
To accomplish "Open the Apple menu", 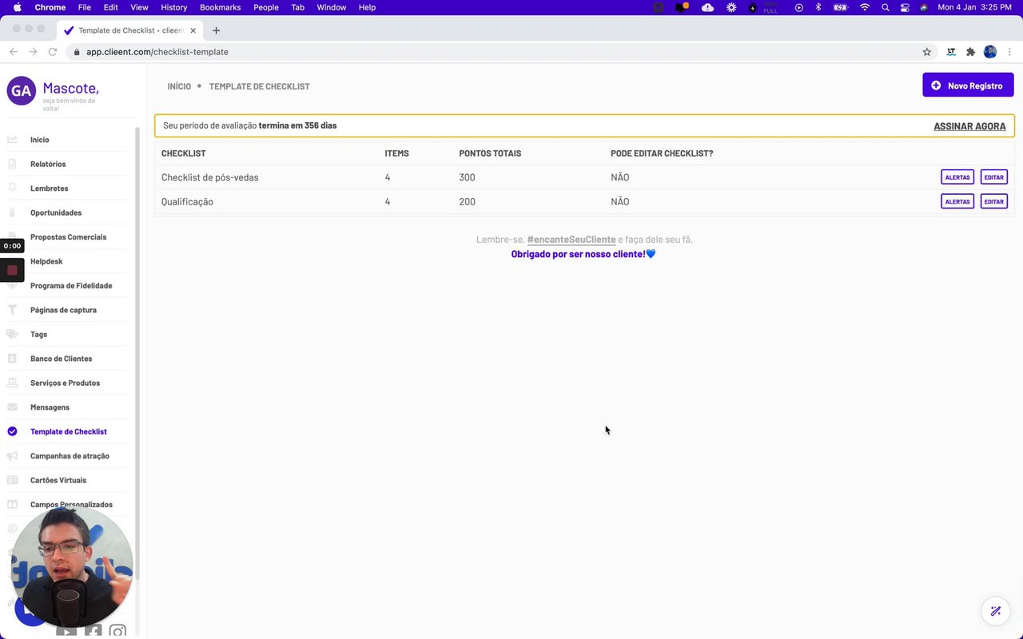I will (x=18, y=7).
